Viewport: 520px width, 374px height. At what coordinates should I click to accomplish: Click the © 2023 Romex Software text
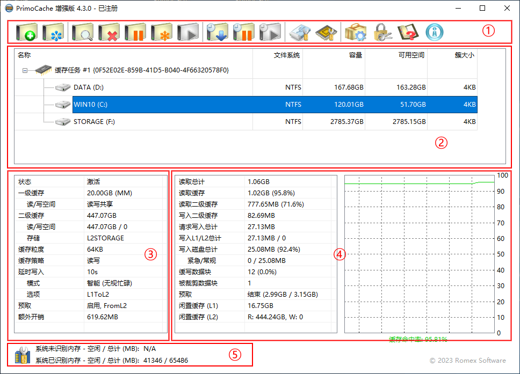click(x=467, y=361)
